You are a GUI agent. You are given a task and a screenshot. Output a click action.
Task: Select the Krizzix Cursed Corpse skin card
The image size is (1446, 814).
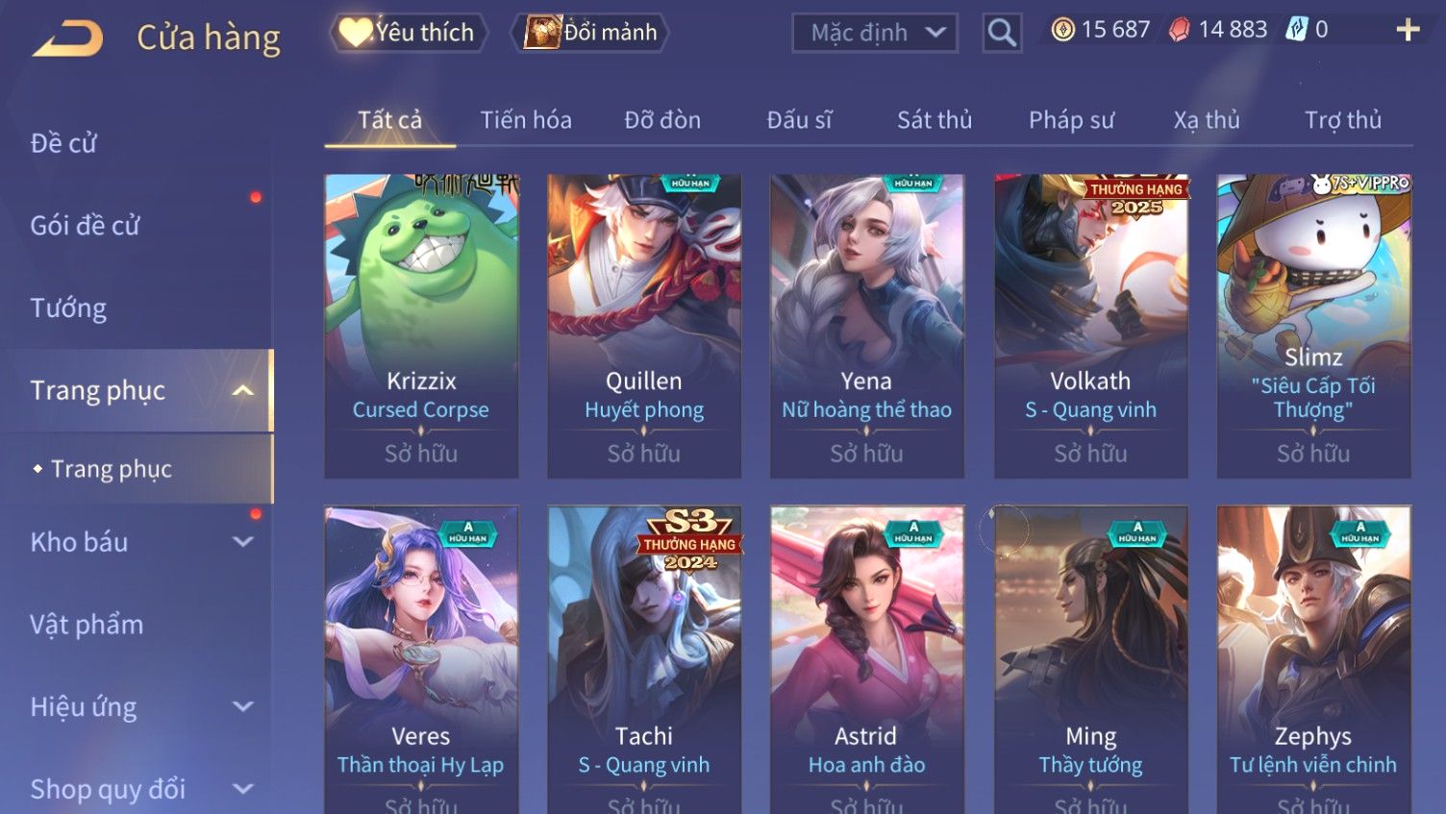[421, 326]
